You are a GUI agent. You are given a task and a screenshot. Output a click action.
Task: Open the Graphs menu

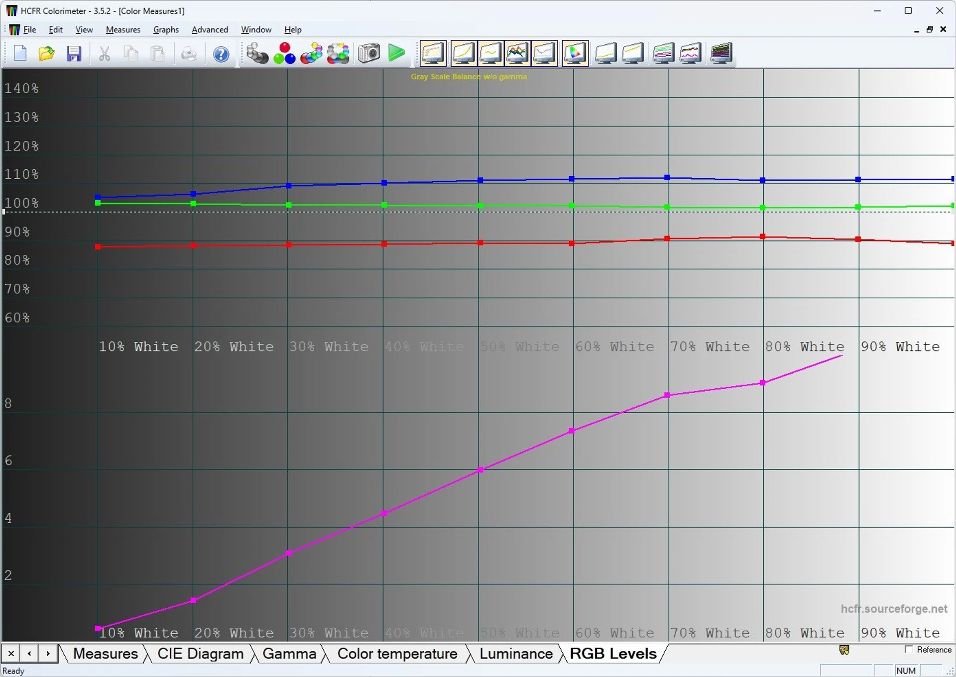click(166, 30)
